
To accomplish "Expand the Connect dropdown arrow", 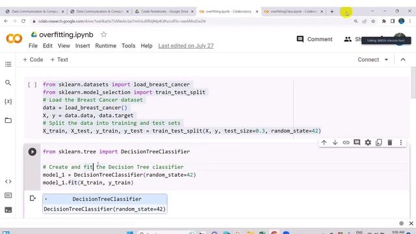I will [386, 60].
